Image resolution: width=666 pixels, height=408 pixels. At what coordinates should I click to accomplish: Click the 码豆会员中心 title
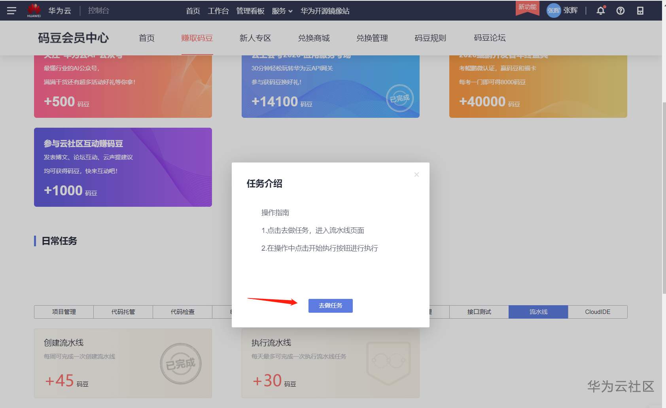[x=73, y=38]
